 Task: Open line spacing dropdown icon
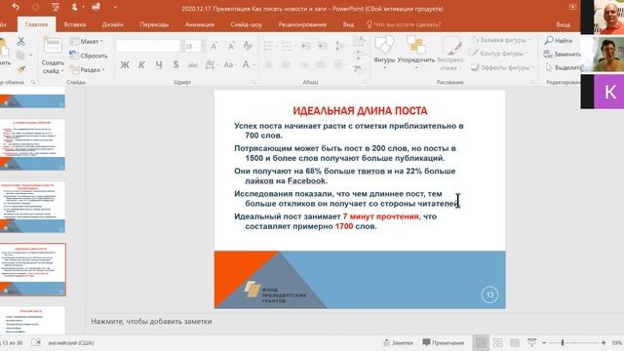(x=340, y=46)
